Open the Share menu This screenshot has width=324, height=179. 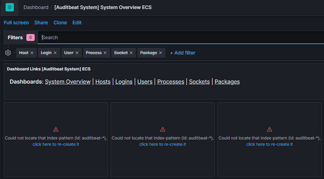pyautogui.click(x=41, y=23)
